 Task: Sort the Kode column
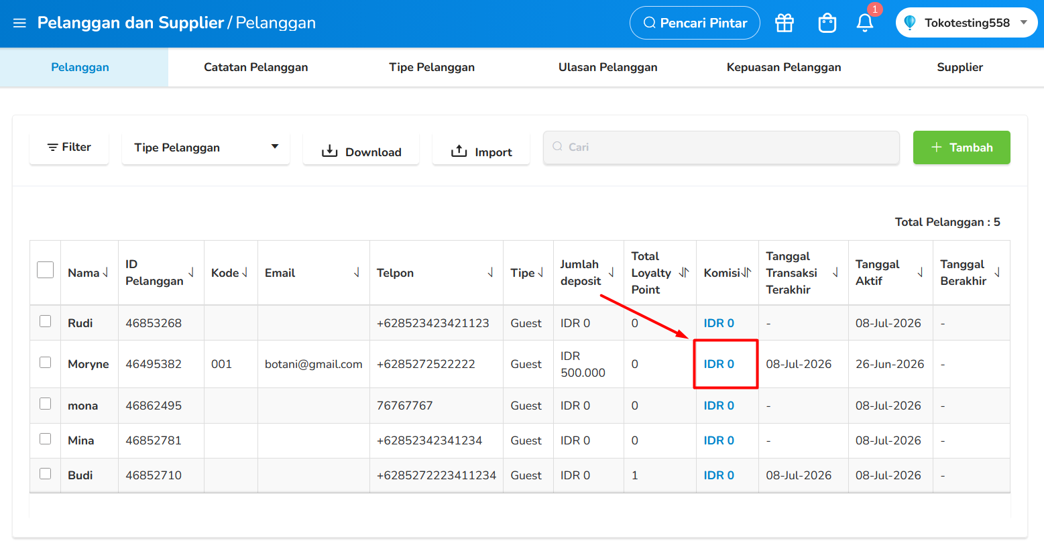click(245, 273)
